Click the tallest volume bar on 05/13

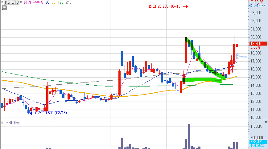(189, 137)
